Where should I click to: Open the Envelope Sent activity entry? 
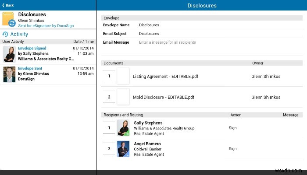point(48,74)
